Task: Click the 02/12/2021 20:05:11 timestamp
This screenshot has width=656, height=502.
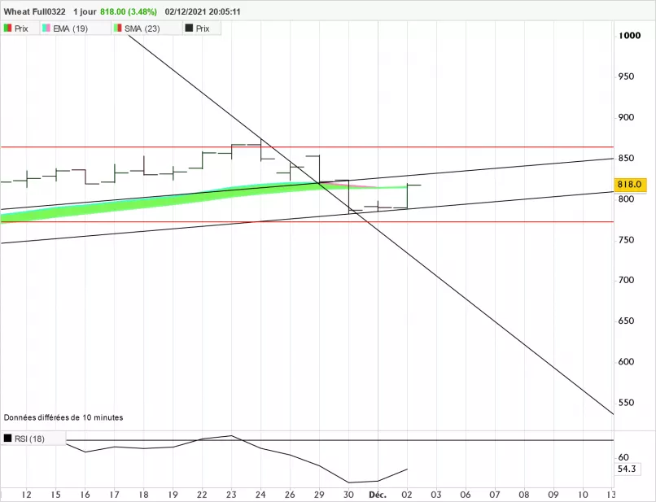Action: (x=203, y=11)
